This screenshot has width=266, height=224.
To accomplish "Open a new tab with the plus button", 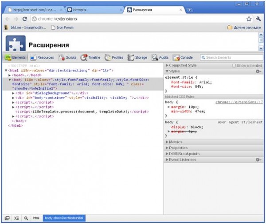I will (x=189, y=10).
